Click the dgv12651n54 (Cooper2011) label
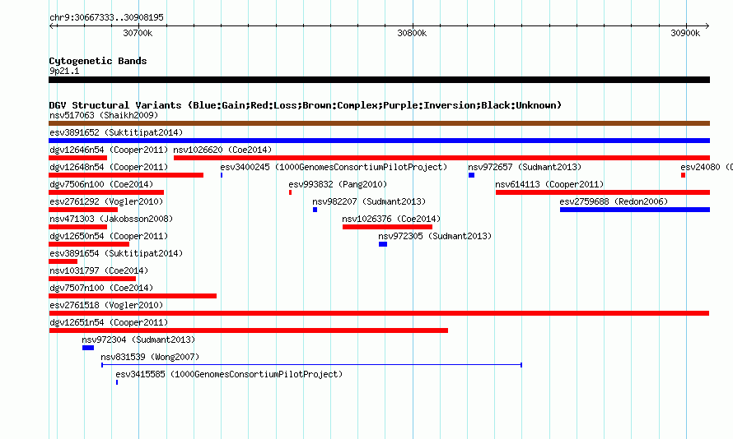The height and width of the screenshot is (439, 733). 109,322
